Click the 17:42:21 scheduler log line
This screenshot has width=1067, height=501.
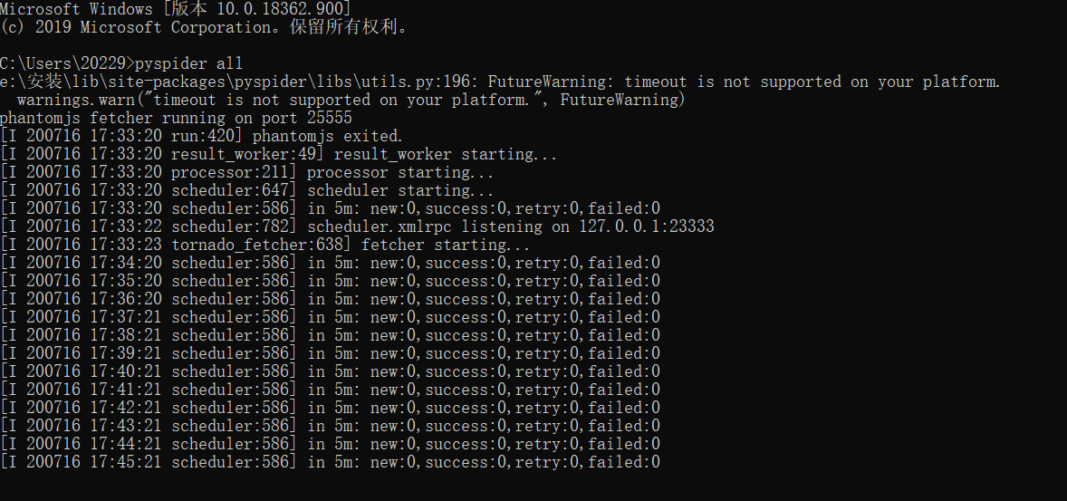click(x=330, y=408)
